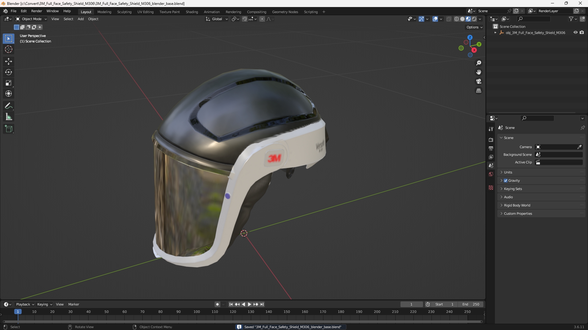588x330 pixels.
Task: Click the outliner search field
Action: pyautogui.click(x=533, y=19)
